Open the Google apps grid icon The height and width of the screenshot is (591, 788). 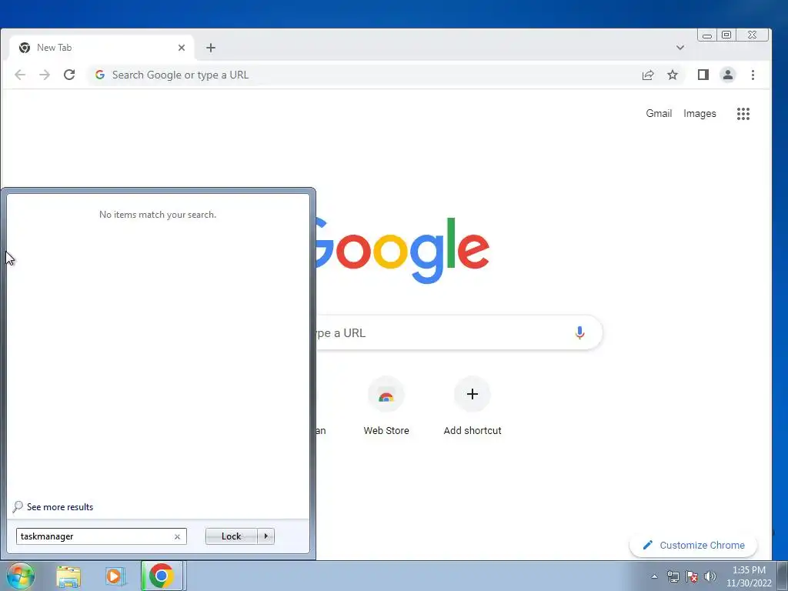(x=743, y=114)
